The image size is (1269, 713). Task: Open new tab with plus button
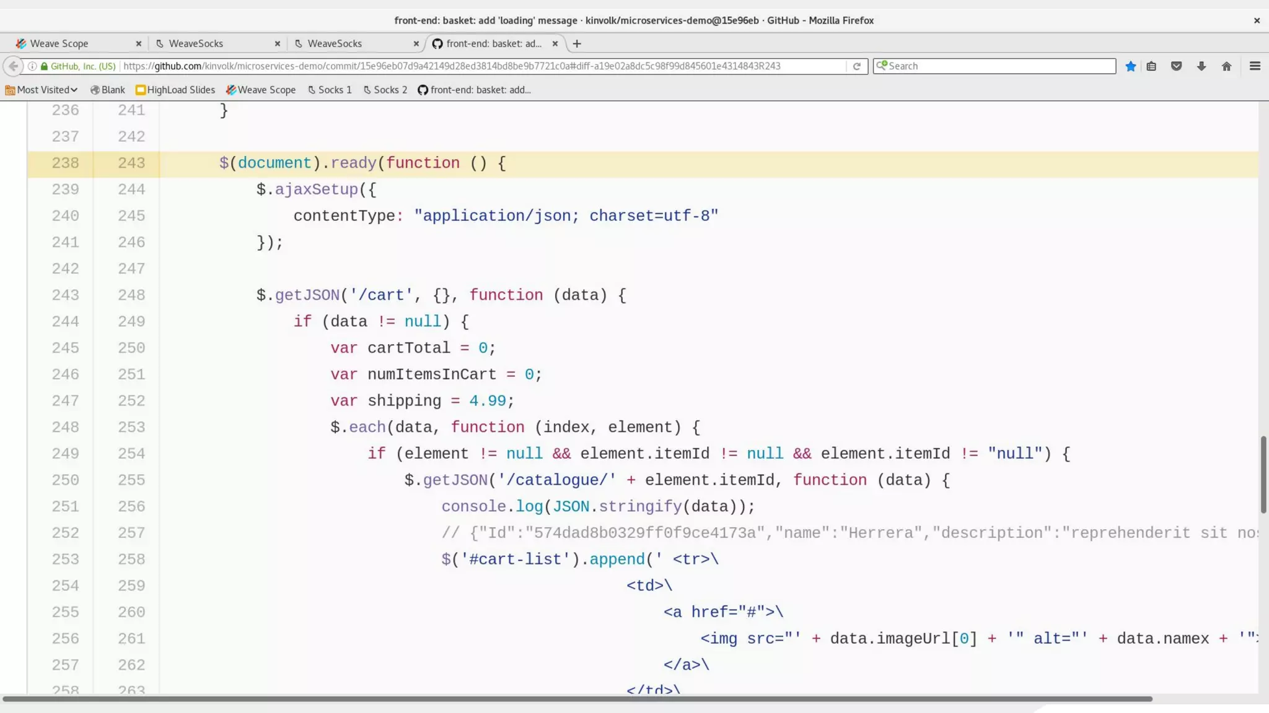pyautogui.click(x=577, y=43)
